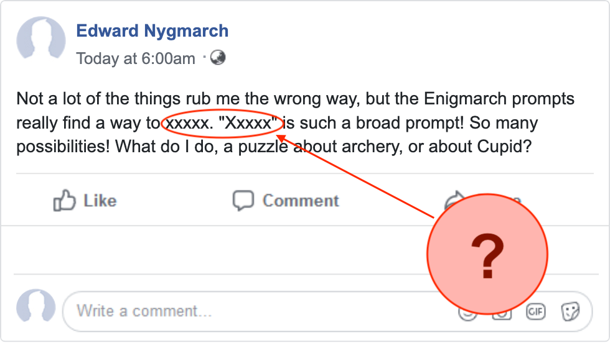Click the 'Like' text label
The image size is (610, 343).
point(100,201)
